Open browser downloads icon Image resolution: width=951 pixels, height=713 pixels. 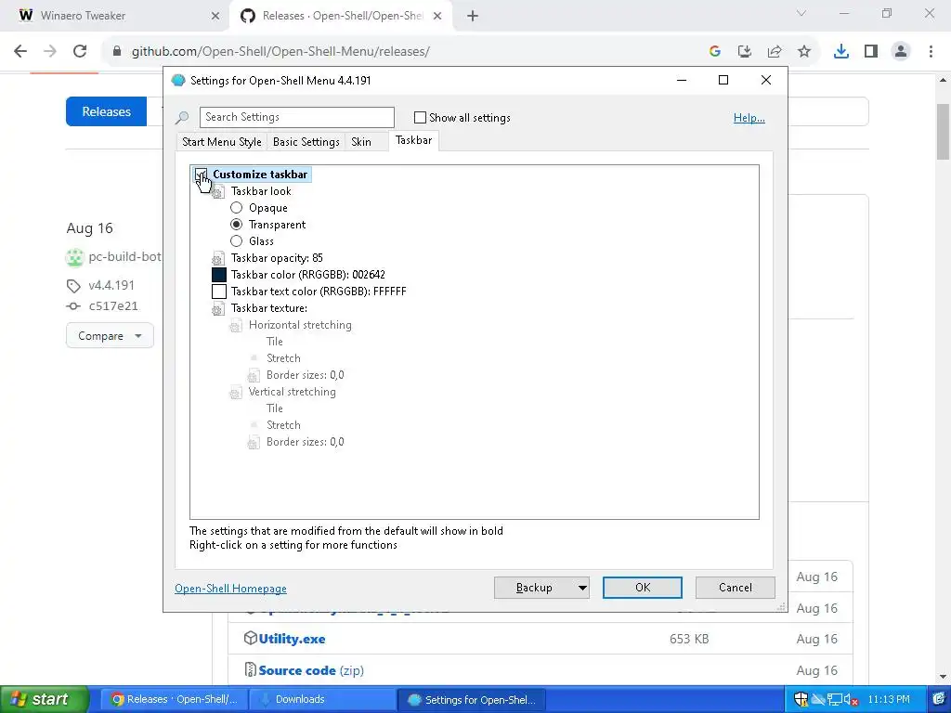(x=841, y=52)
